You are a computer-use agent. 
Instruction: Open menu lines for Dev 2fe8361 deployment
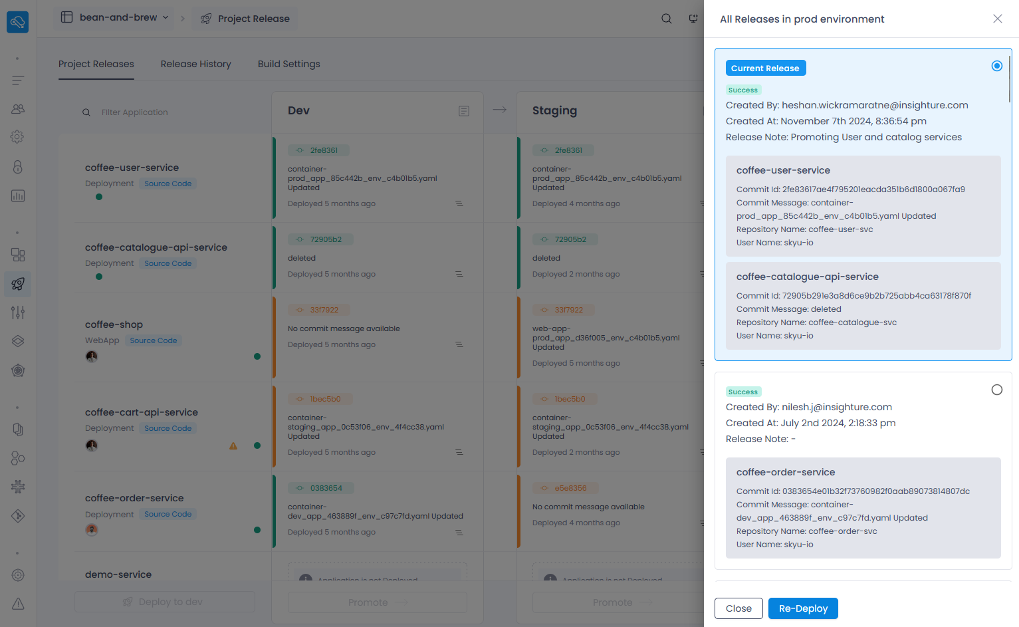click(459, 203)
